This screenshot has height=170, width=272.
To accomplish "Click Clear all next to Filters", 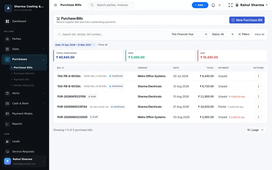I will click(259, 34).
